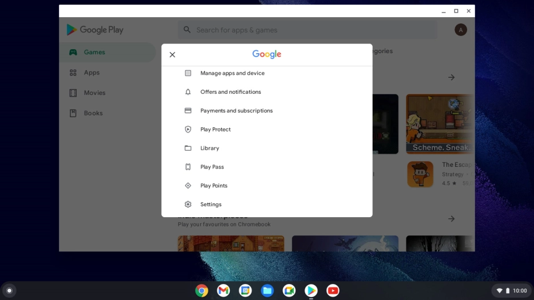Click the Manage apps grid icon
Viewport: 534px width, 300px height.
pos(188,73)
